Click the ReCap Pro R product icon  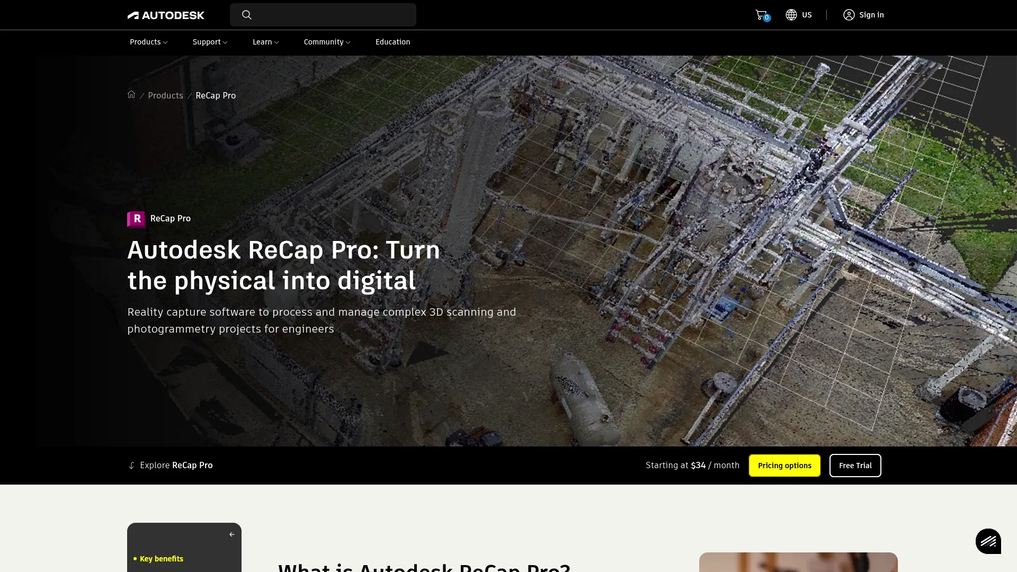point(136,219)
